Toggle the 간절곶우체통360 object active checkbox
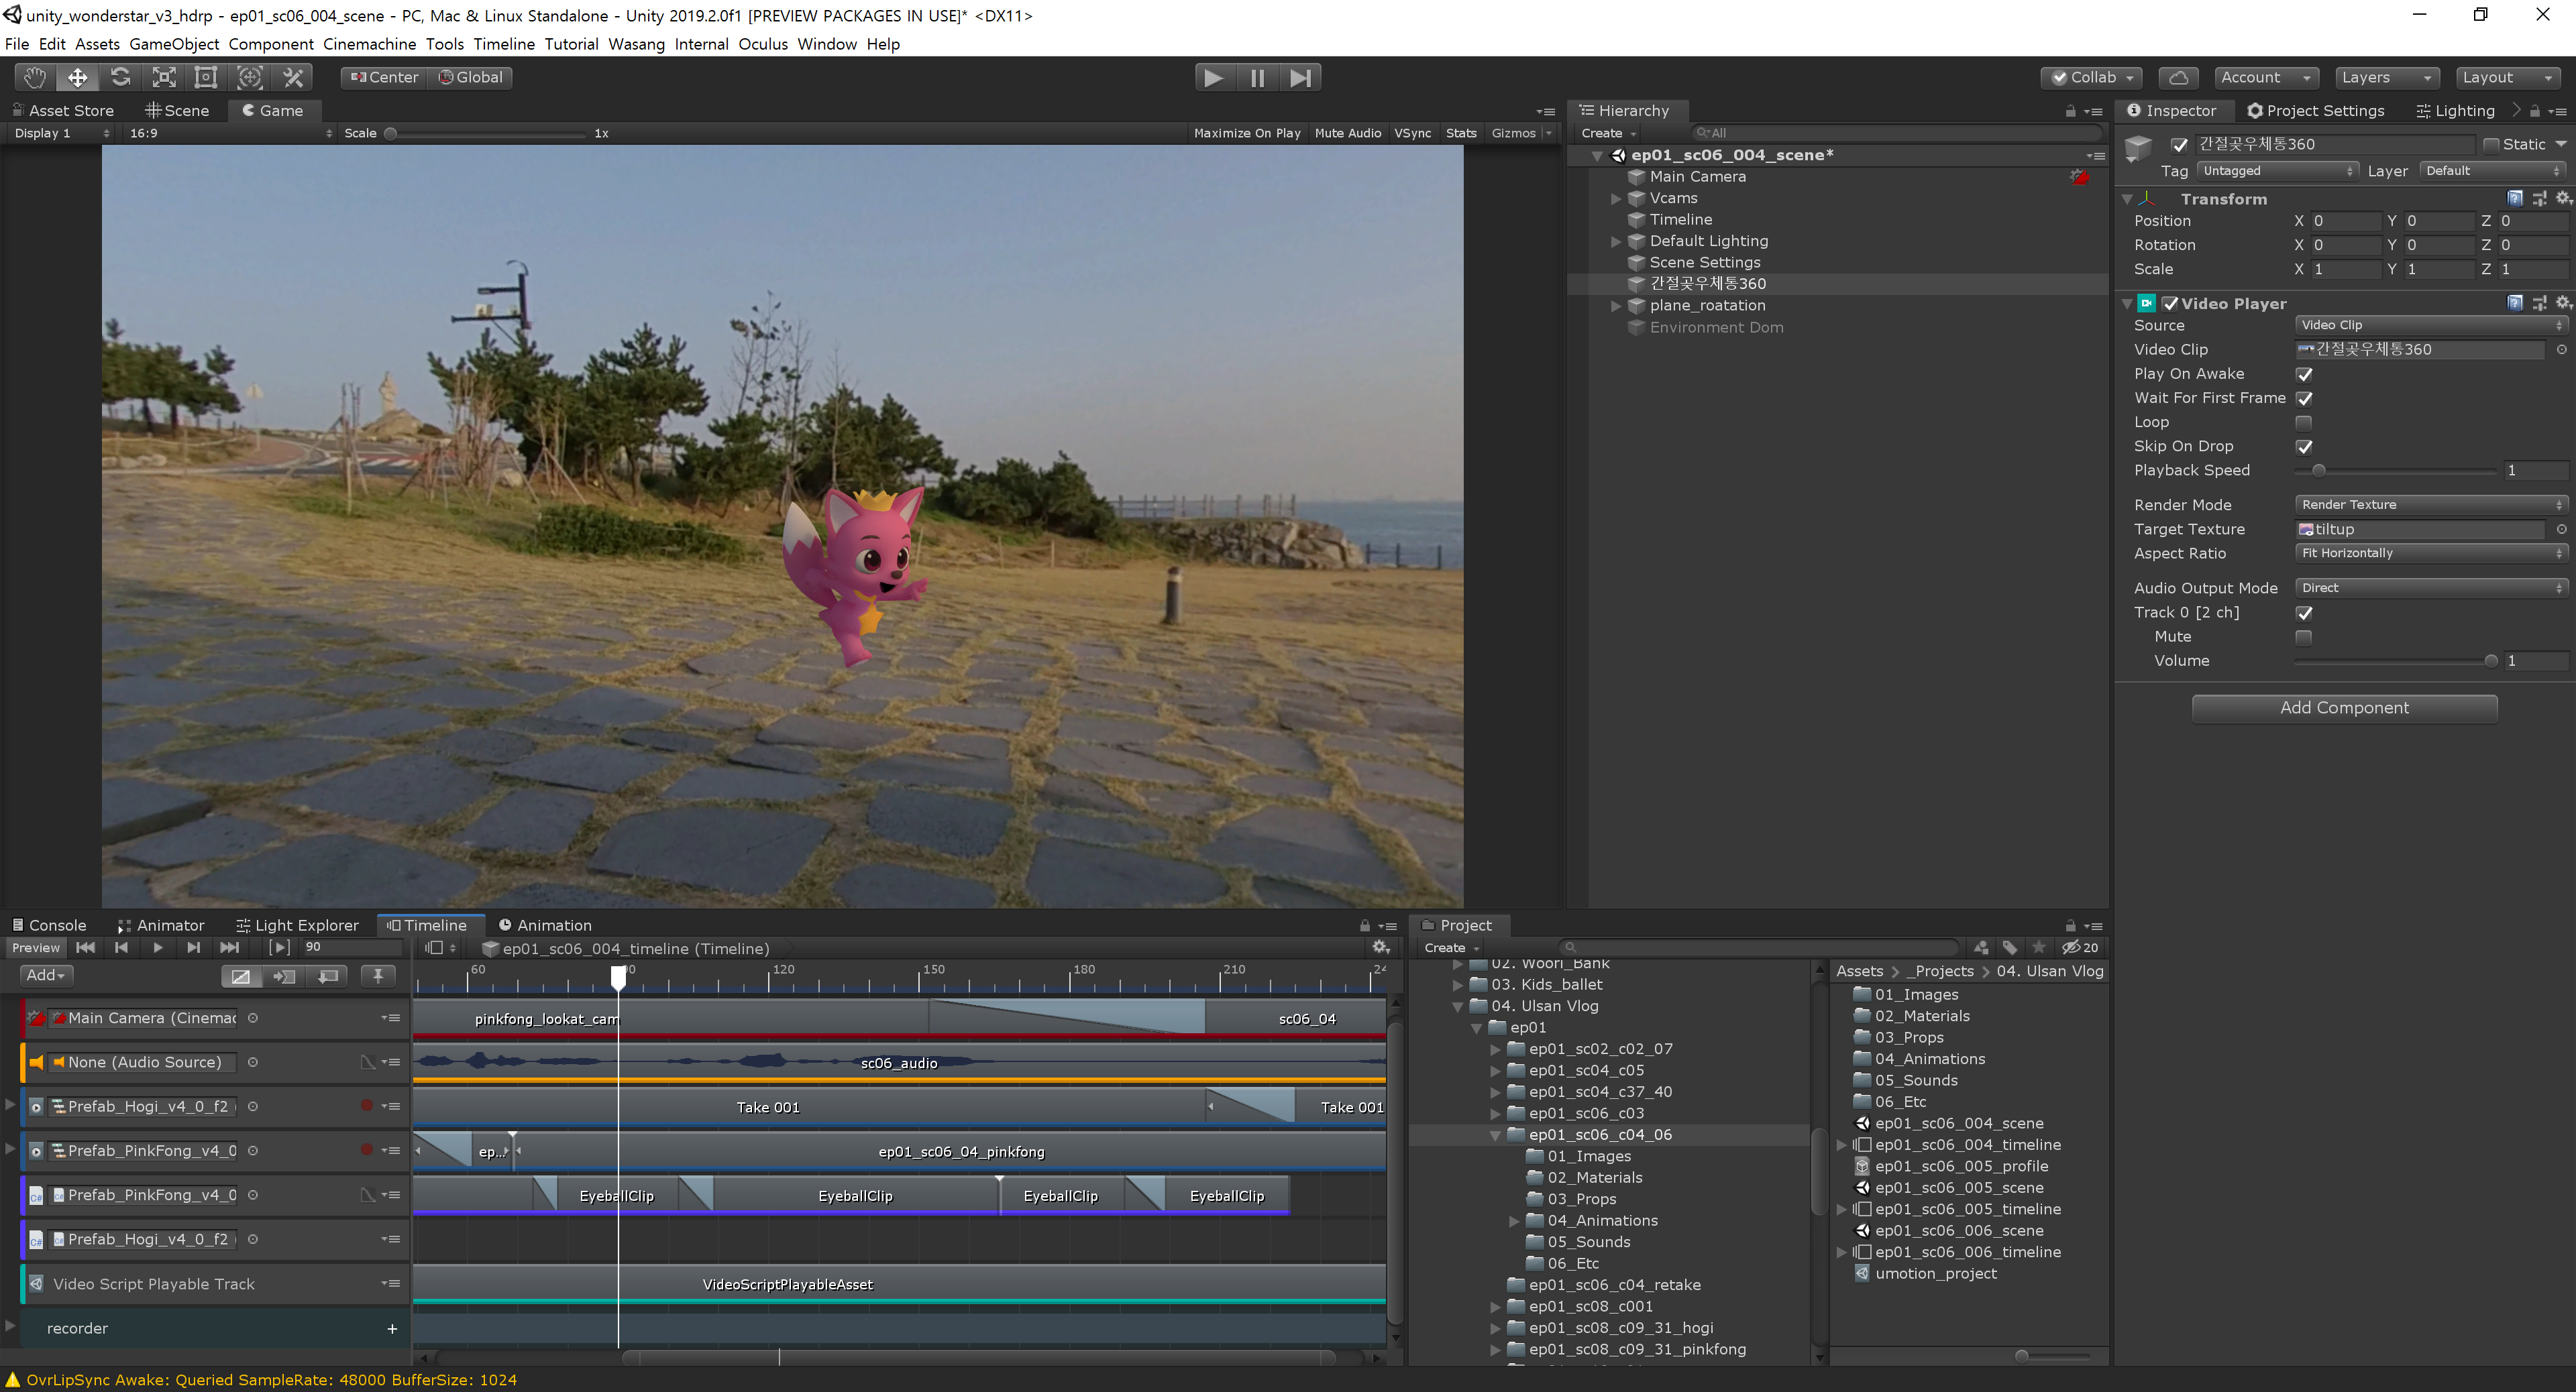 click(2179, 145)
